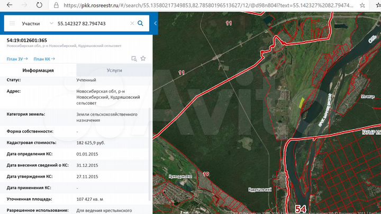
Task: Bookmark the page with the star icon
Action: [362, 5]
